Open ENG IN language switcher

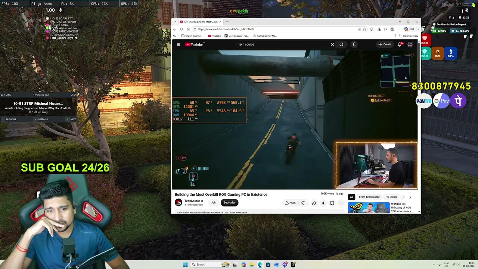(x=447, y=265)
